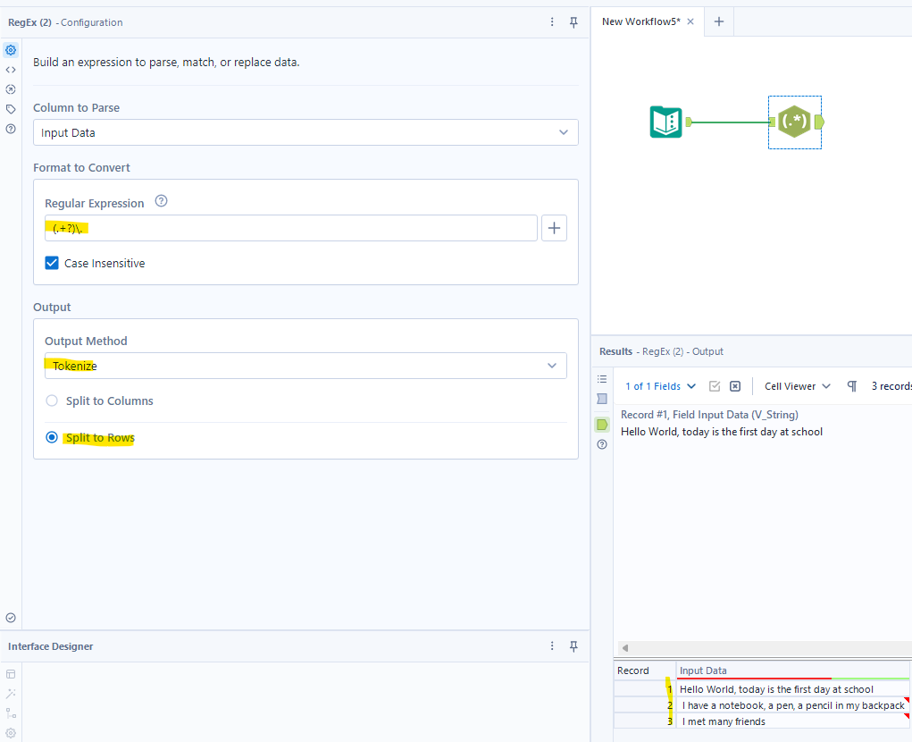912x742 pixels.
Task: Open Interface Designer layout view icon
Action: 11,674
